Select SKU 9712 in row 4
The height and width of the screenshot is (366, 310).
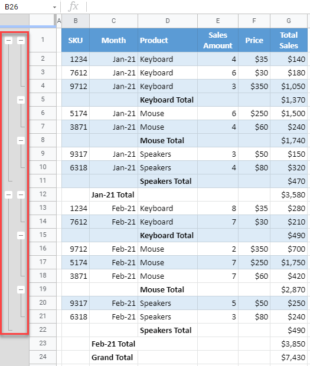pos(76,87)
